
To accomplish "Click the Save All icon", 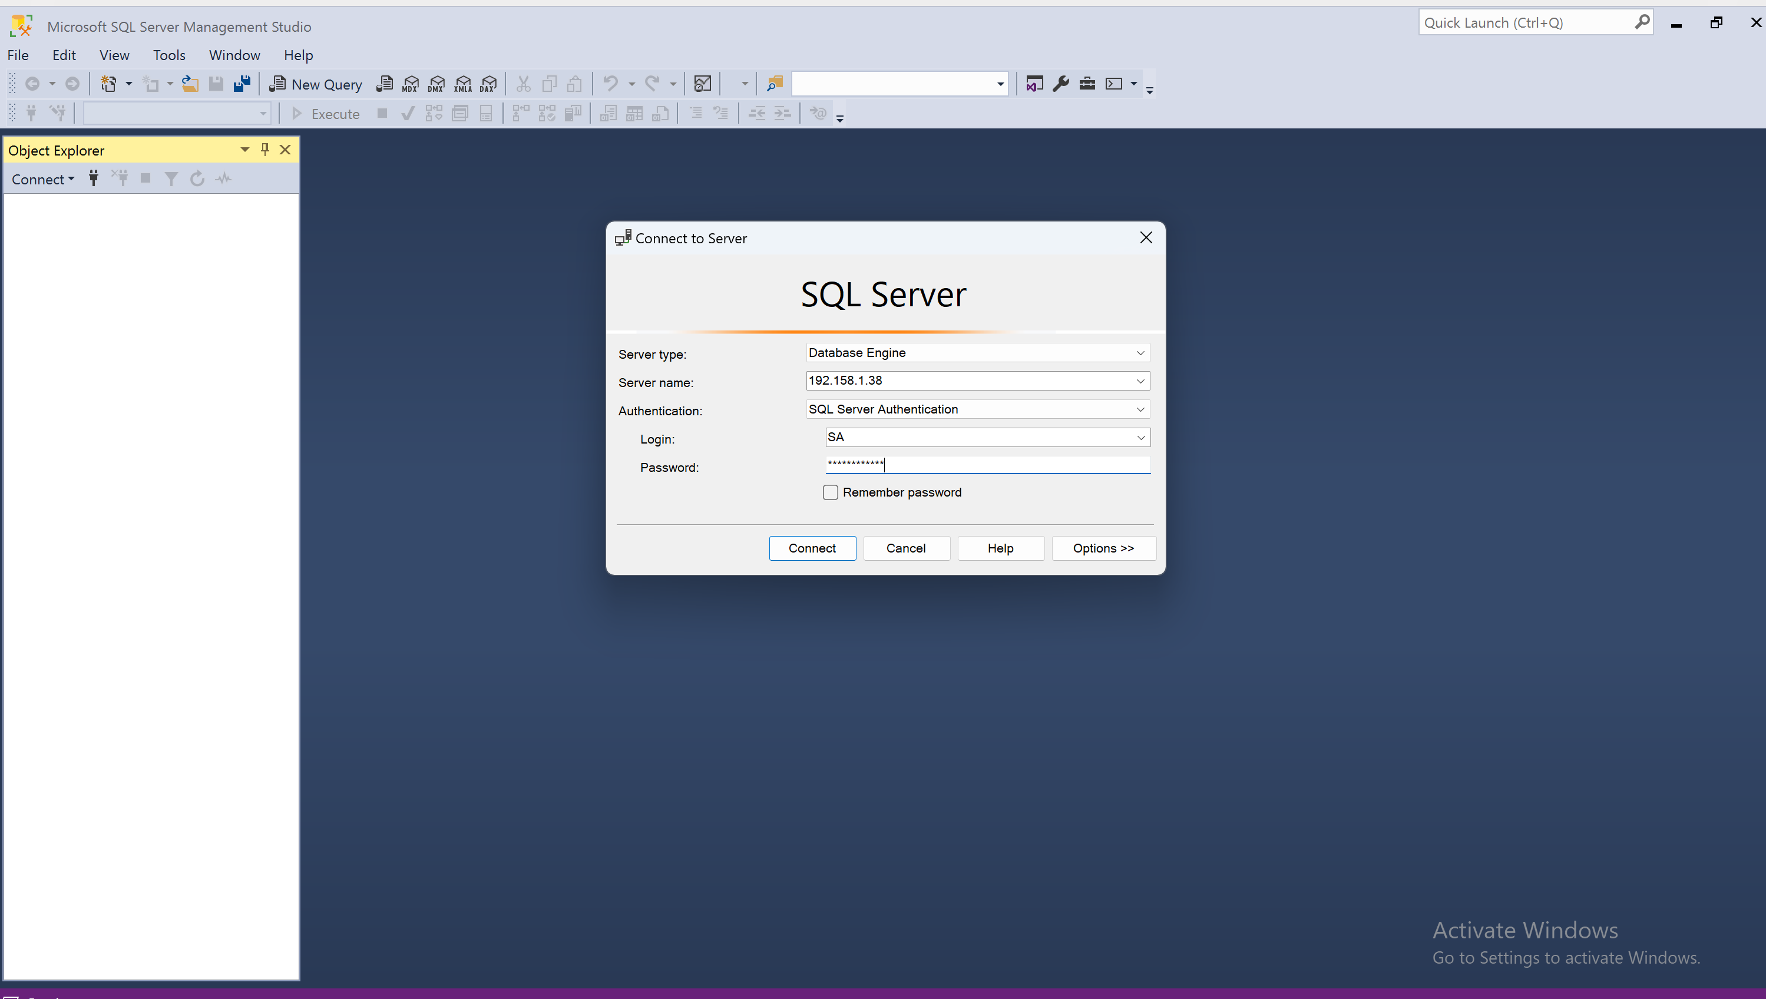I will pos(242,84).
